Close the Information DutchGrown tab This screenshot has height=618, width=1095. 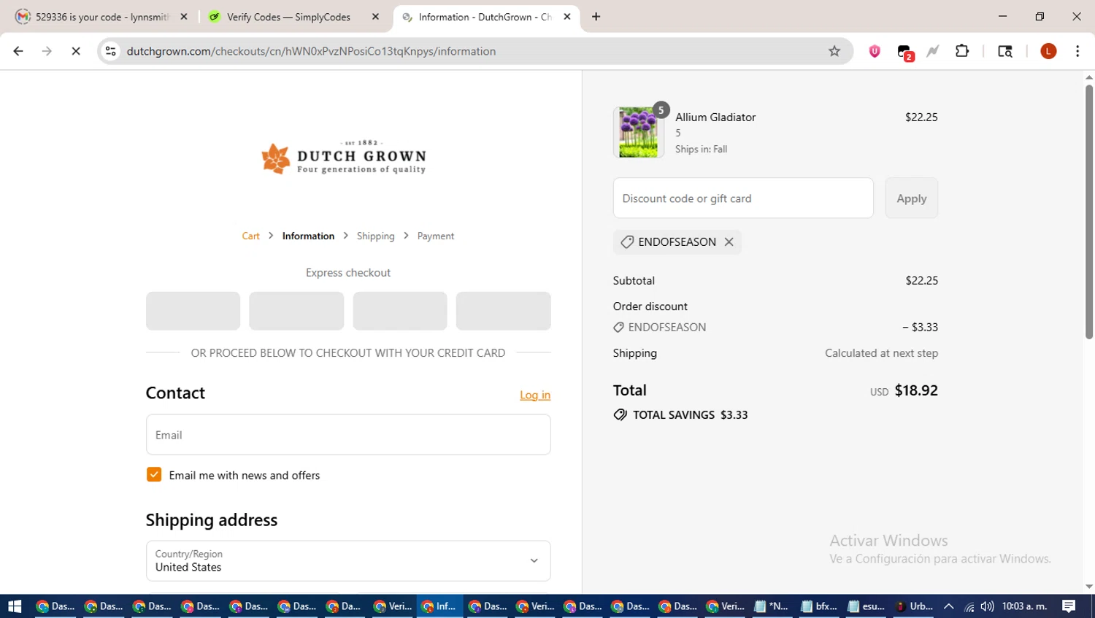(567, 17)
